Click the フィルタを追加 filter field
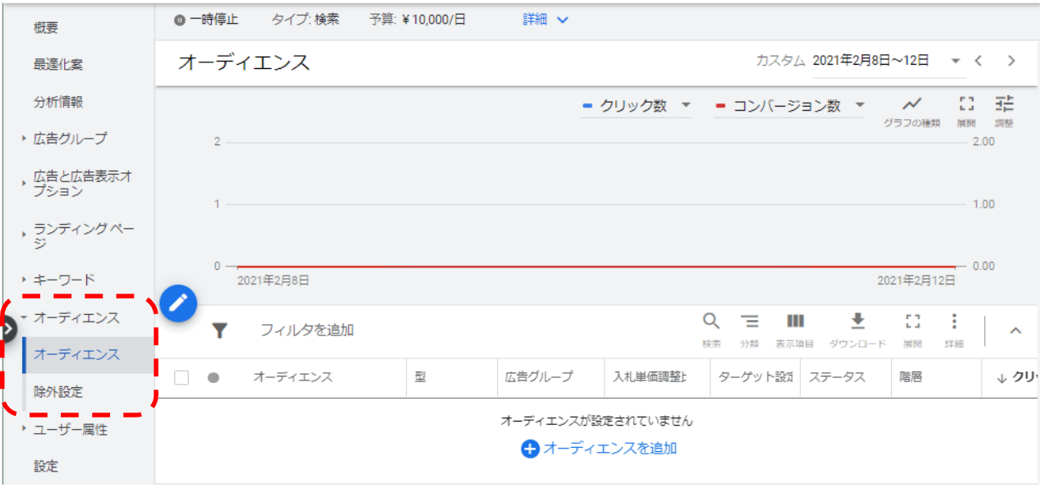1044x488 pixels. point(307,331)
